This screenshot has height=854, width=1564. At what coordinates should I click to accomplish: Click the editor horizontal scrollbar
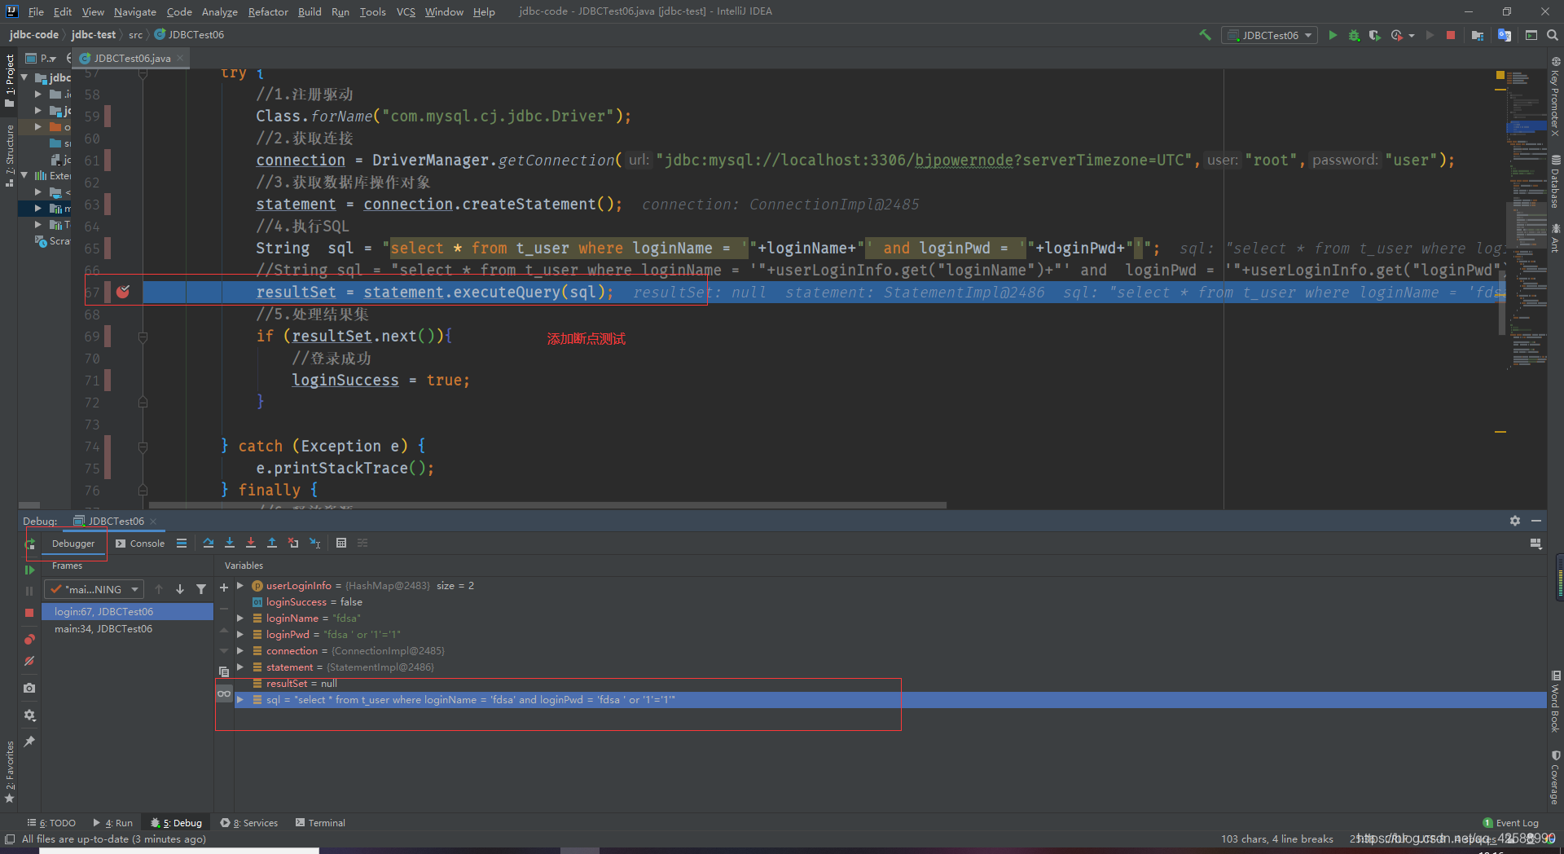(x=547, y=505)
